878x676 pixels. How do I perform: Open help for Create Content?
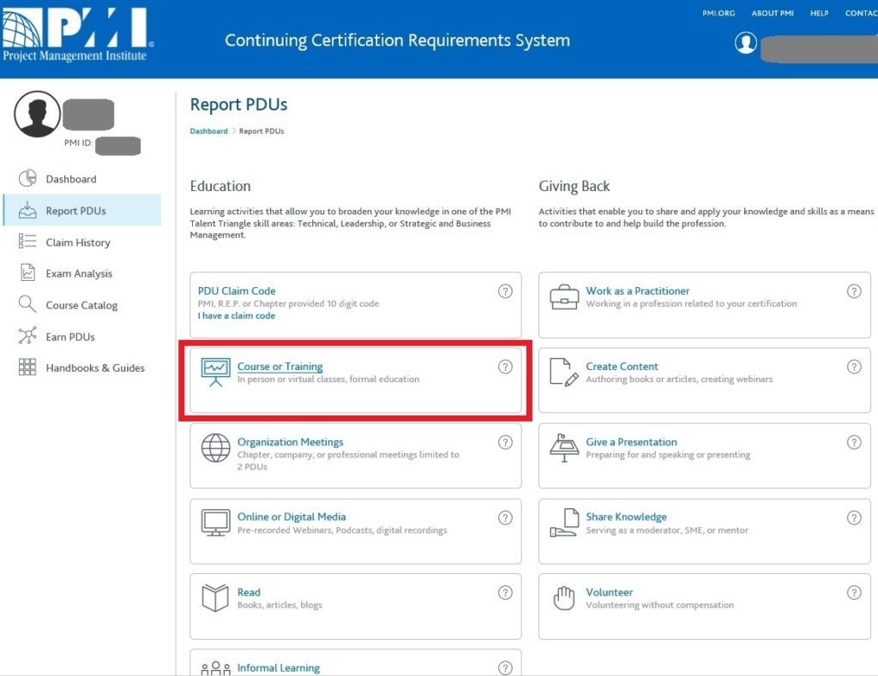854,367
